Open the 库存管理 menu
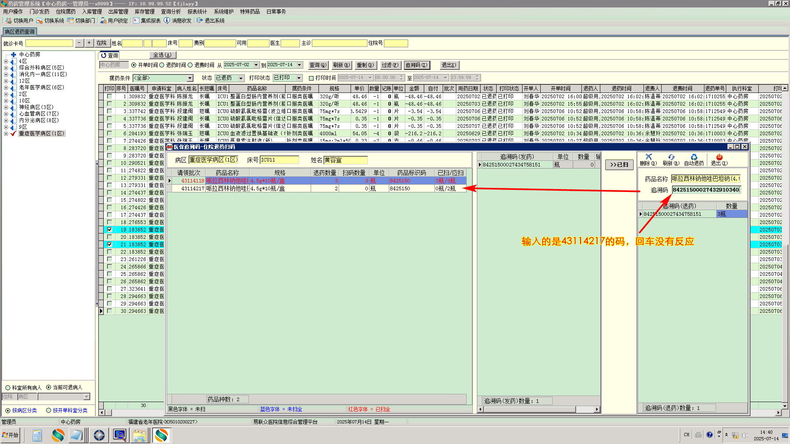The height and width of the screenshot is (444, 790). [x=144, y=12]
